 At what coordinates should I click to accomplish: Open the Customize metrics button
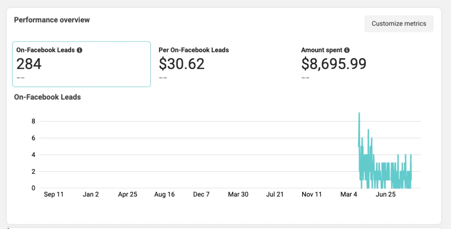click(399, 24)
